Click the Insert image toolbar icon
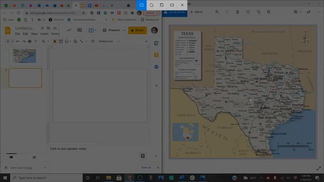This screenshot has width=324, height=182. point(67,41)
